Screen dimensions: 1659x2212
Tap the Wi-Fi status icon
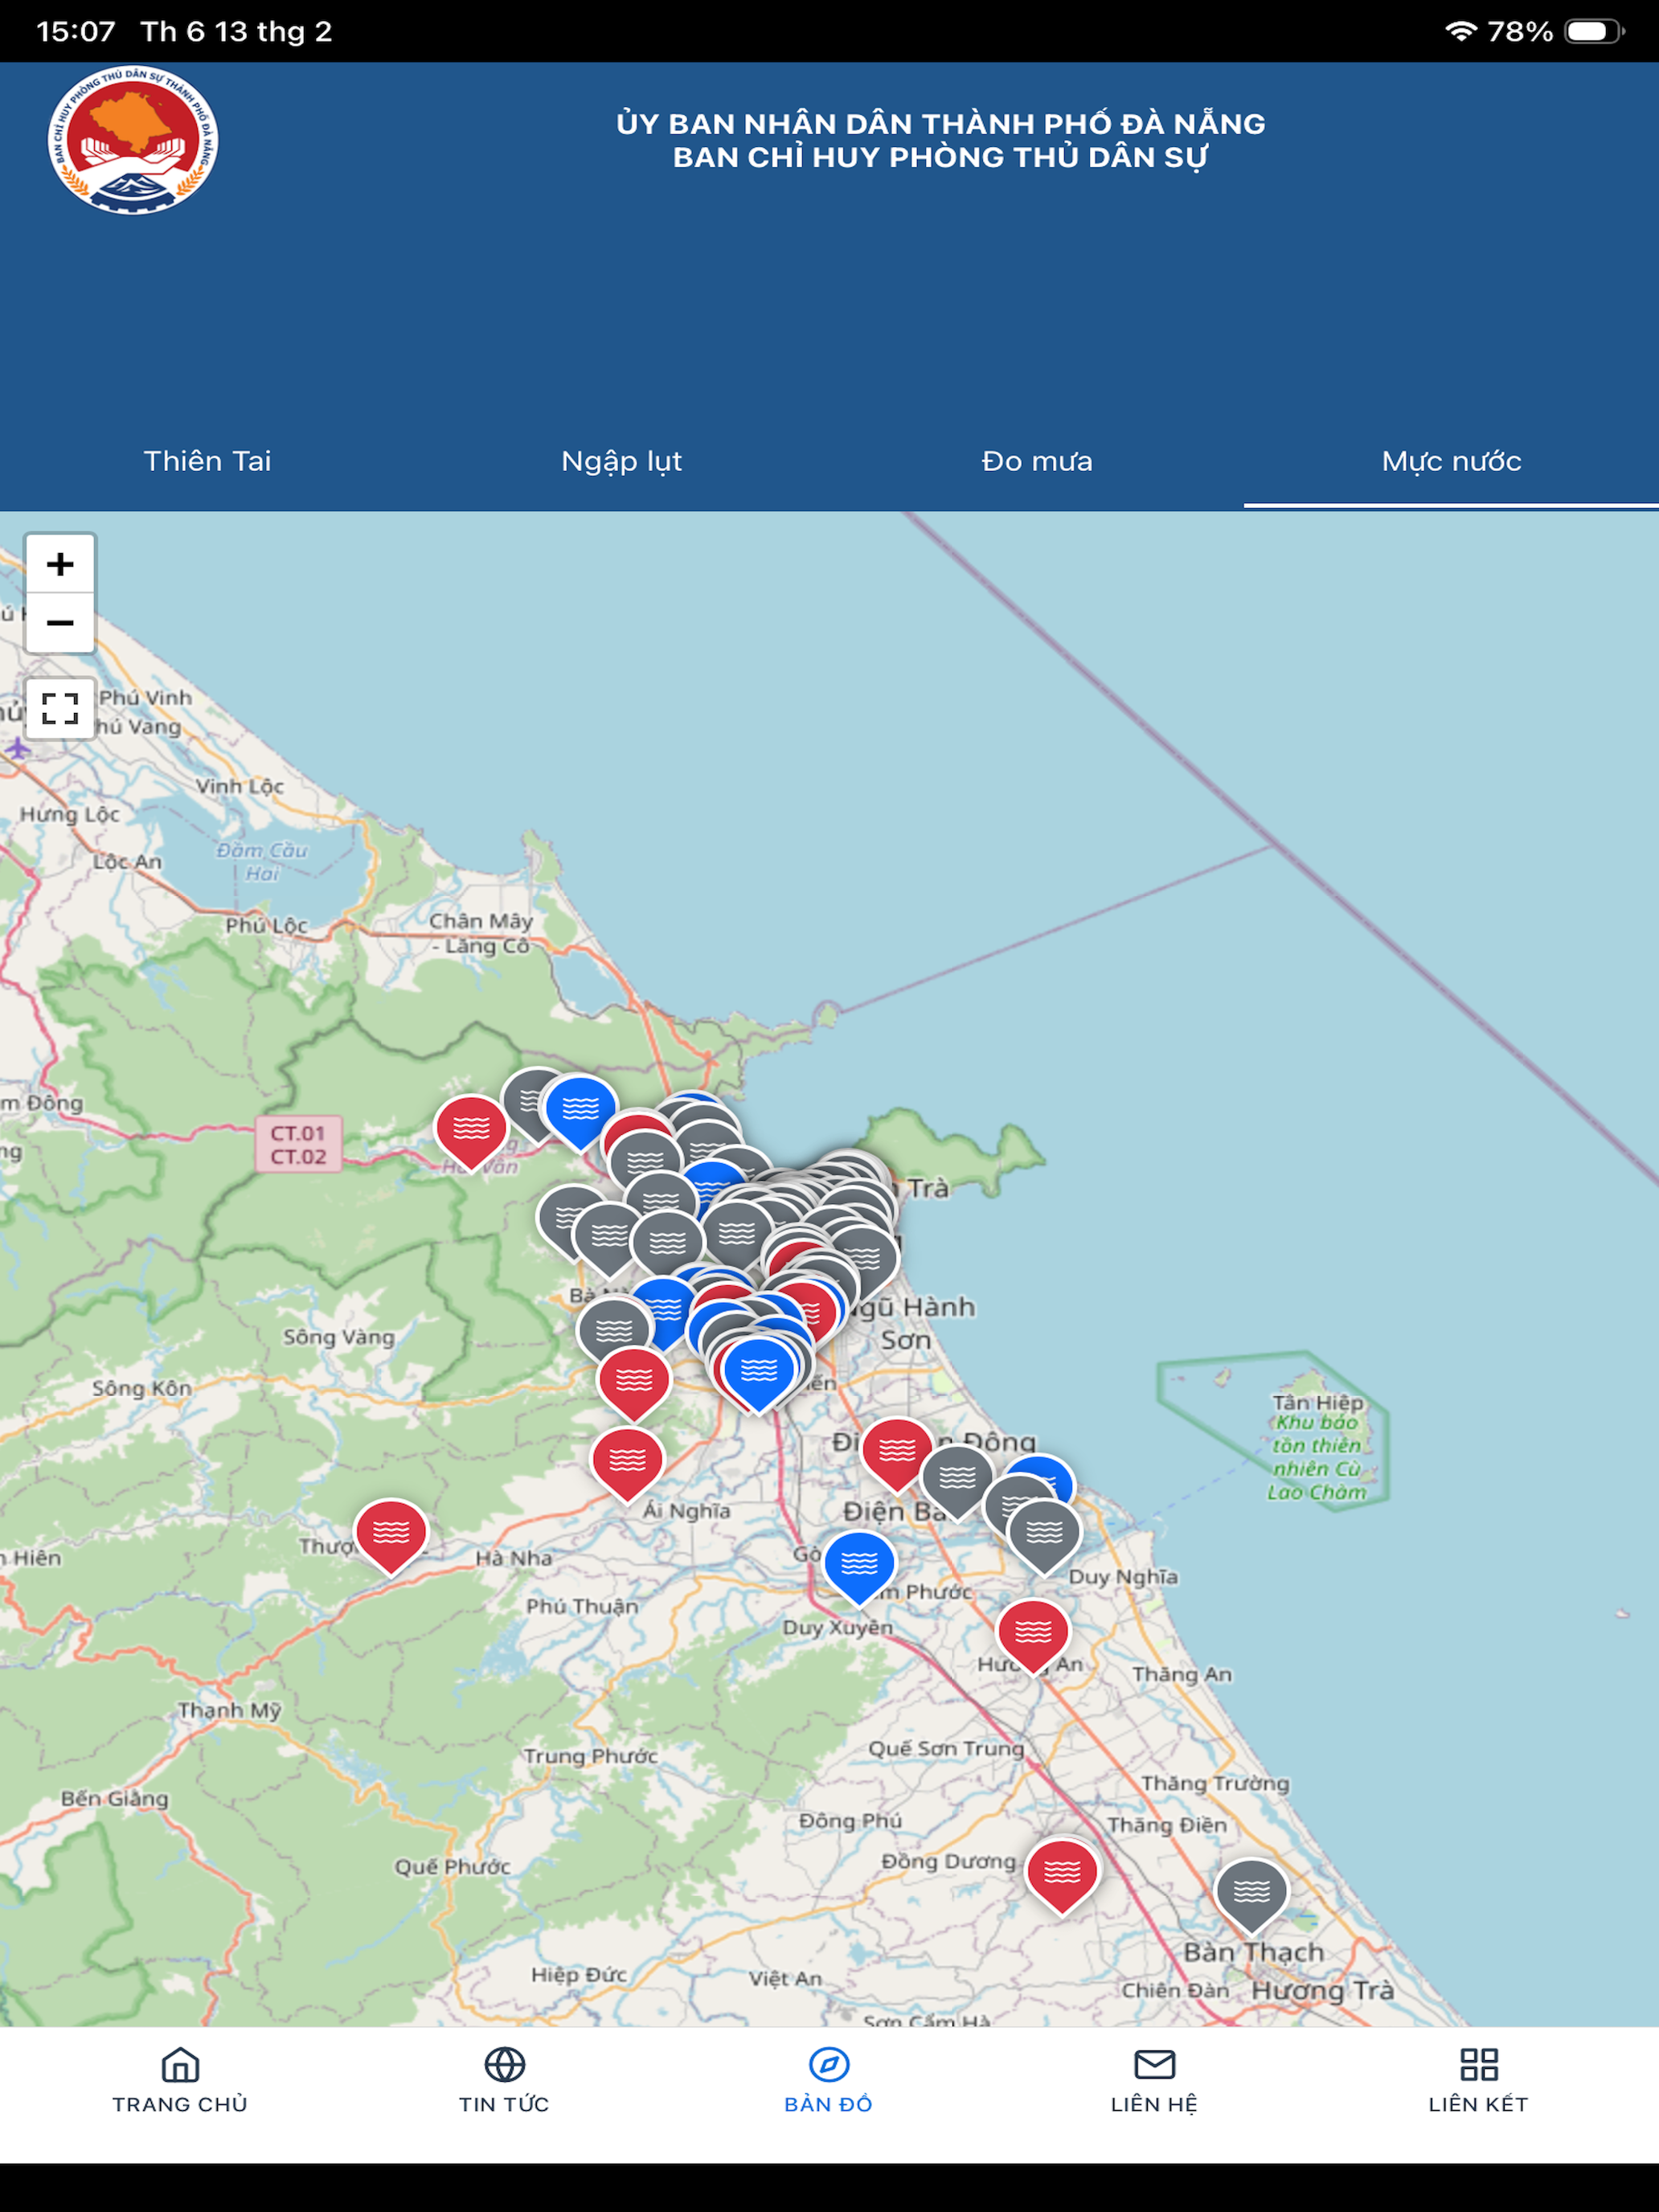click(1461, 31)
